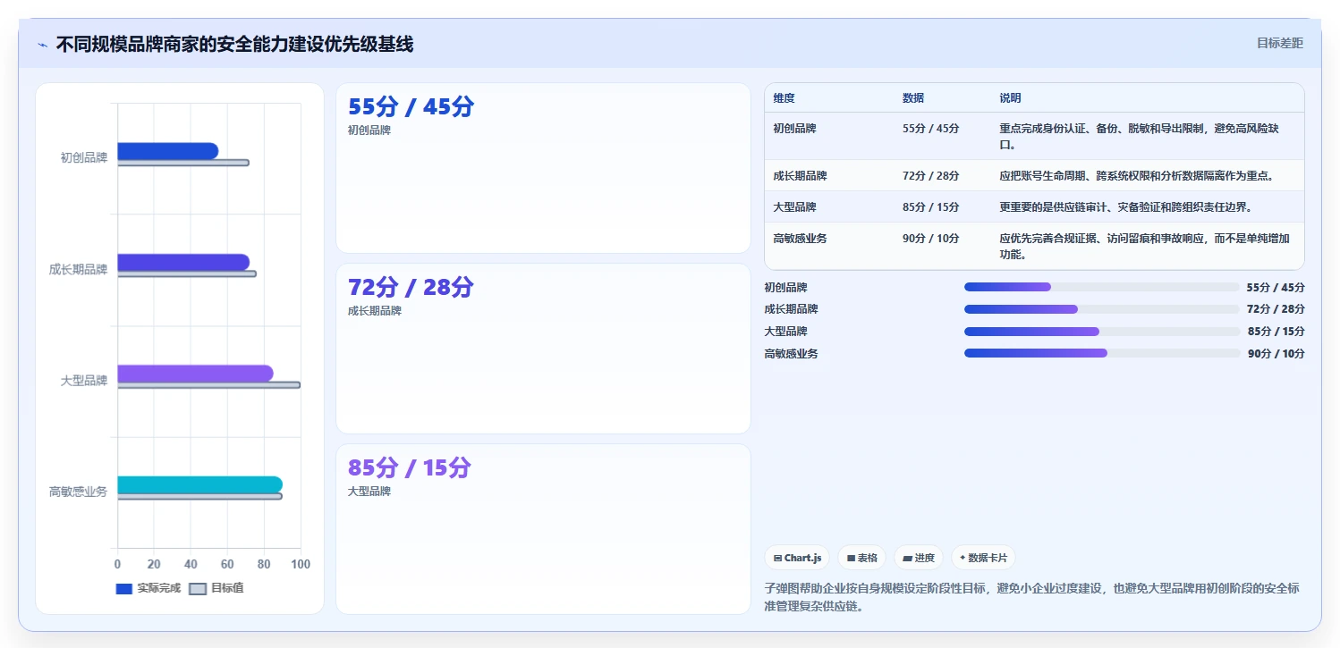Click 高敏感业务 cyan bar in chart

pos(200,484)
